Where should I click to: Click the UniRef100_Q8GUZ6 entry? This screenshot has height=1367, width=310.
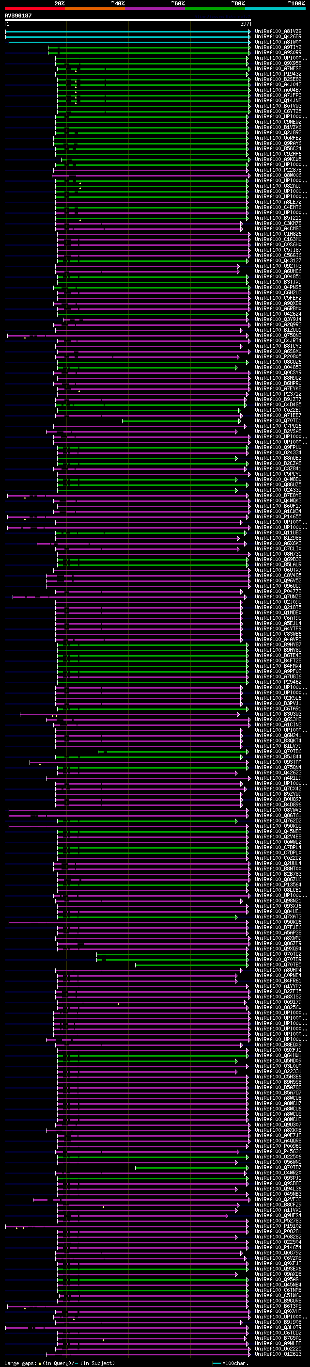(x=278, y=362)
